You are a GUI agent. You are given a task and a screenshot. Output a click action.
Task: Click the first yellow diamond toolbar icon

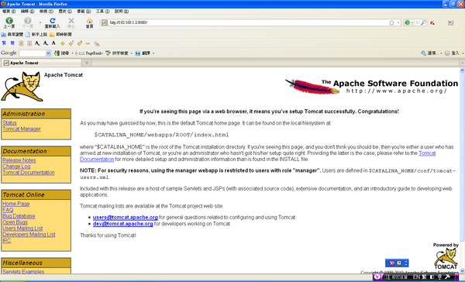(62, 43)
